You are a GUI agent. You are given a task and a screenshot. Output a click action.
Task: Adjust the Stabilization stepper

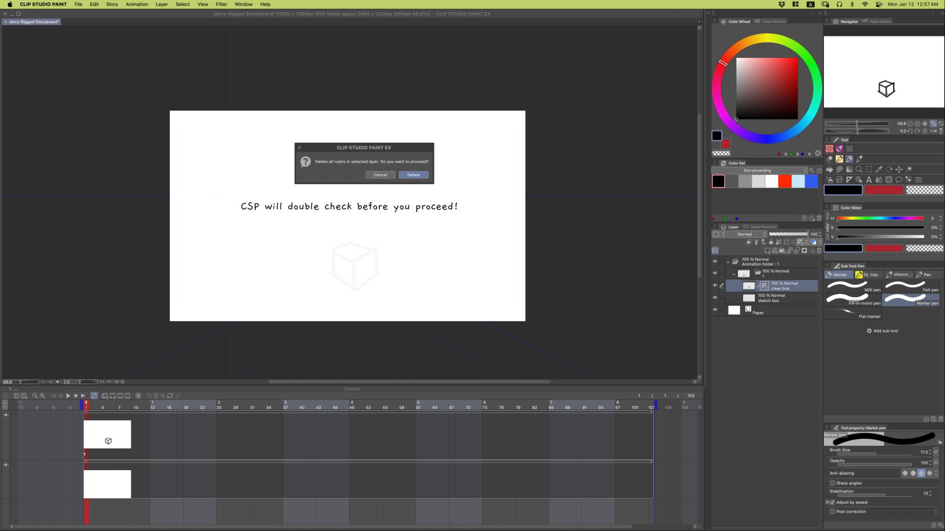(930, 494)
